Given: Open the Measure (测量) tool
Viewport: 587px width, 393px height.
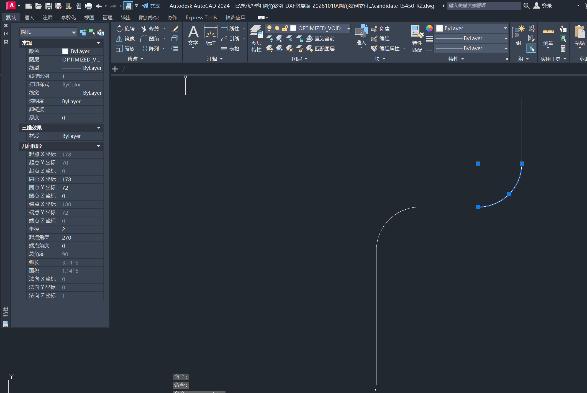Looking at the screenshot, I should pos(548,37).
